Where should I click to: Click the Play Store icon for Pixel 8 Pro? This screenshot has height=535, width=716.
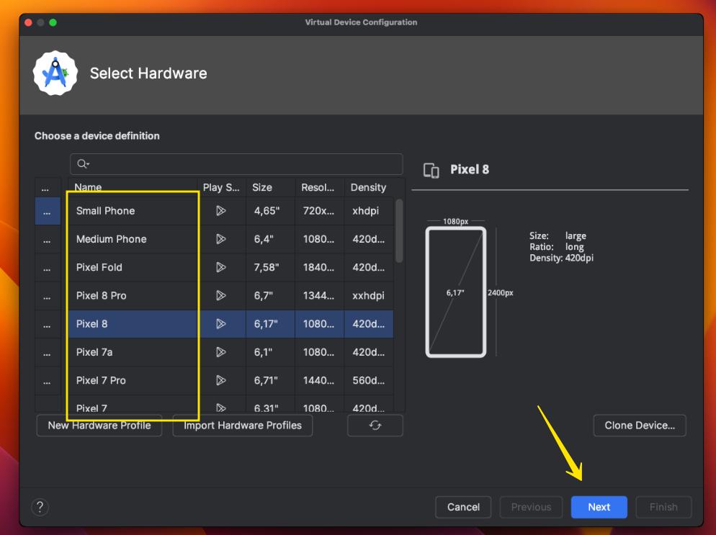click(x=221, y=296)
